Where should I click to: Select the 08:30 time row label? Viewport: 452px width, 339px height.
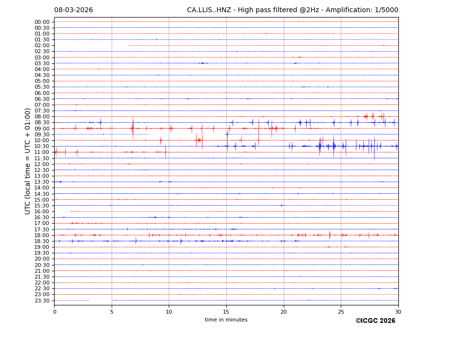(41, 123)
